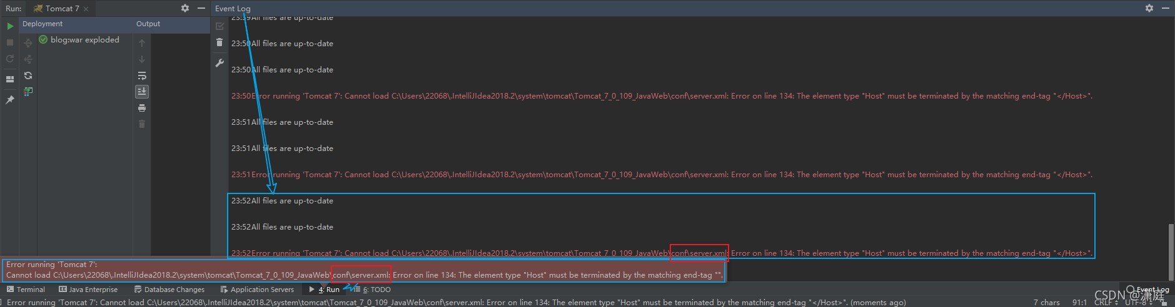Click the Update application icon with colored squares

28,92
